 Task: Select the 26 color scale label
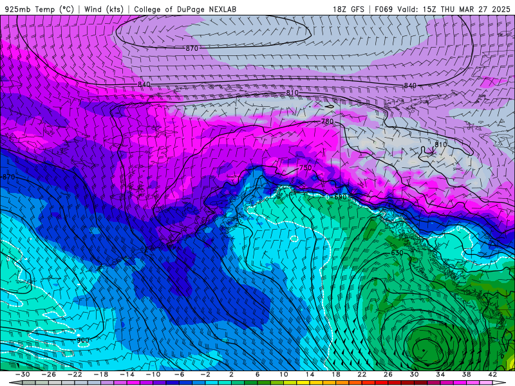point(388,374)
